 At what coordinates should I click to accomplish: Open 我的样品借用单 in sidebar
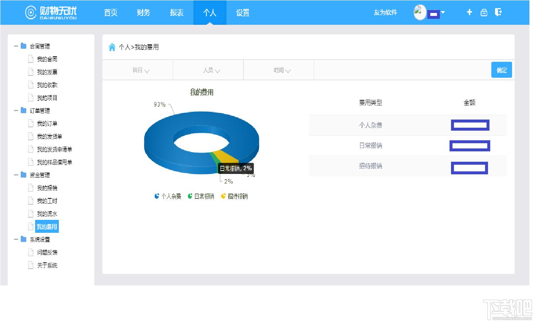pos(54,162)
